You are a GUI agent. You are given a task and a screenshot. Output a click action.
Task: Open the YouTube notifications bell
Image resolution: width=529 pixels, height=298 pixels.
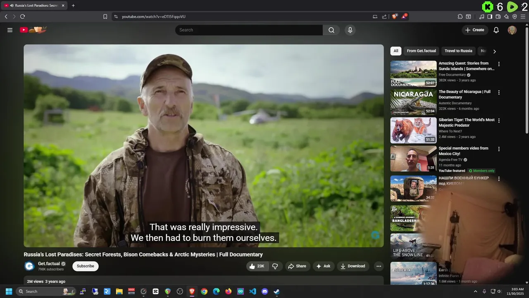click(496, 30)
